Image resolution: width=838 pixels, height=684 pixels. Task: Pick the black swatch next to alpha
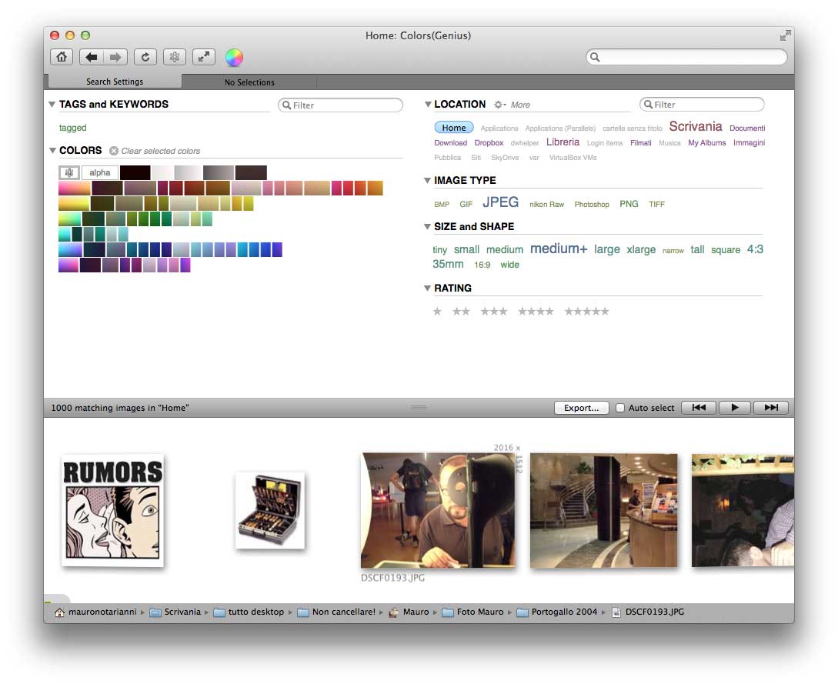135,172
